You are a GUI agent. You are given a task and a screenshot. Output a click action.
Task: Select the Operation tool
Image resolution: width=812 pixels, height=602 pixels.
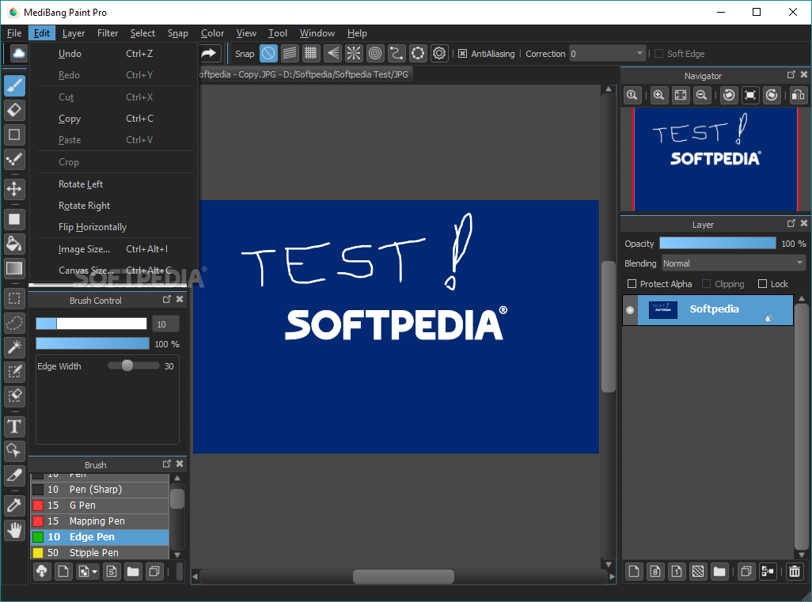point(14,451)
